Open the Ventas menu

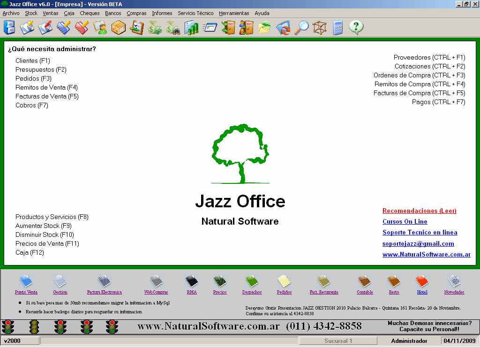[x=51, y=13]
